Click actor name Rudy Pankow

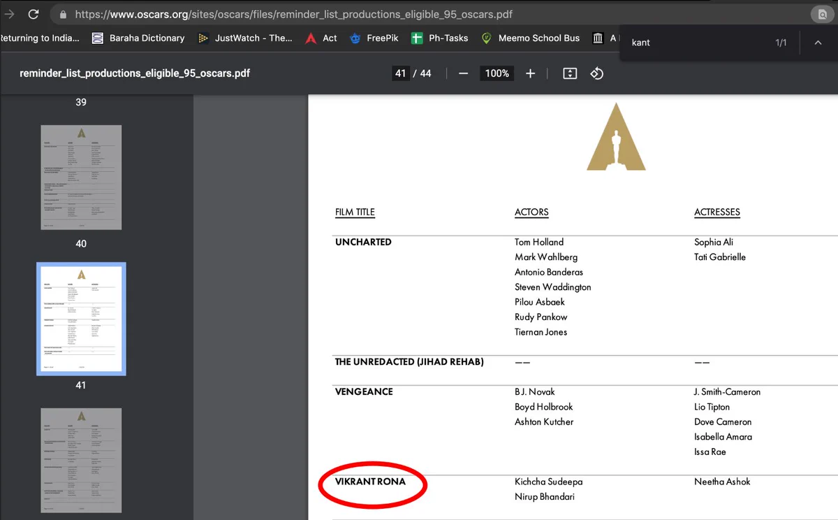(x=541, y=317)
